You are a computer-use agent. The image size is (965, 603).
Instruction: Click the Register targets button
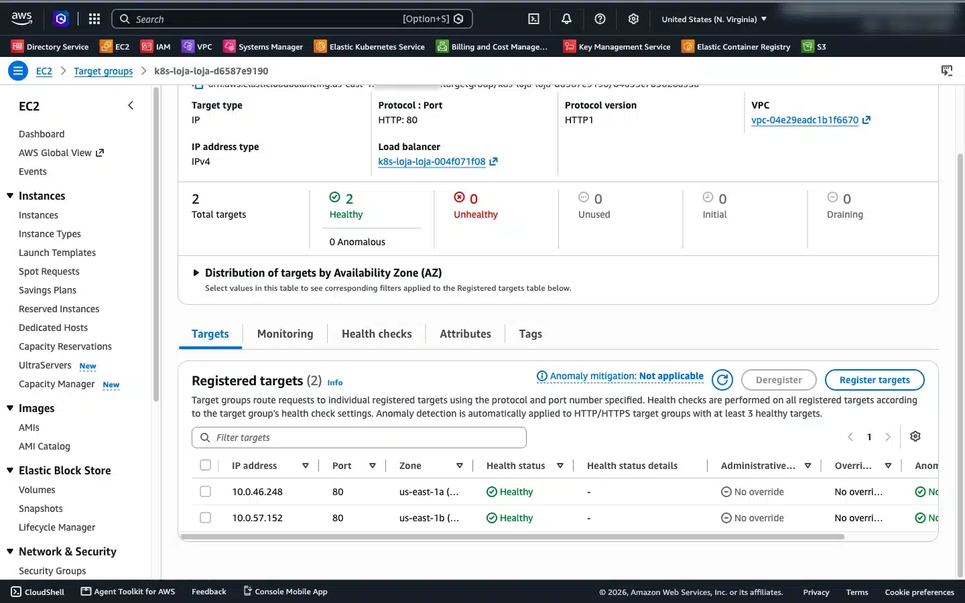875,380
